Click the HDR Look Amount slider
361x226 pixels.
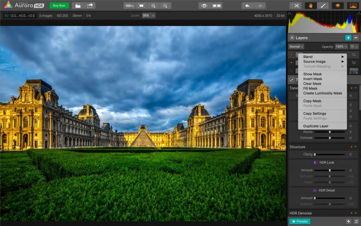330,170
